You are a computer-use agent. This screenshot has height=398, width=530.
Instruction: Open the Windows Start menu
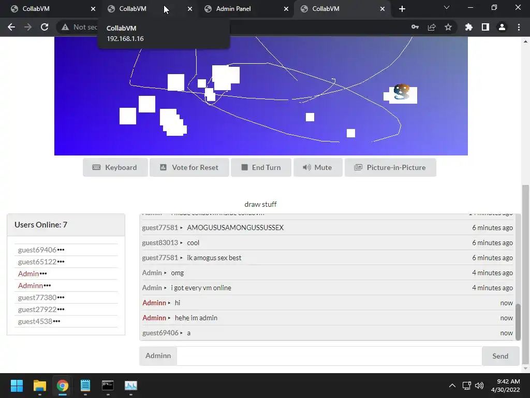point(17,386)
